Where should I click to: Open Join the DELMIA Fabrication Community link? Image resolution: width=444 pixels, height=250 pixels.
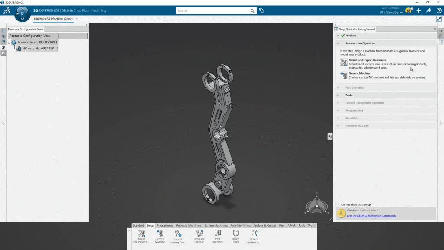pos(371,216)
